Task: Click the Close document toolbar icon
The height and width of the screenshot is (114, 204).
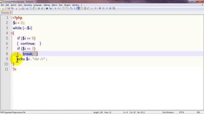Action: [16, 9]
